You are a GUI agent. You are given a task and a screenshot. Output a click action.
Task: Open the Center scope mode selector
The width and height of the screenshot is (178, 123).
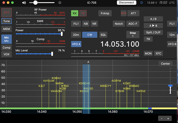(x=165, y=64)
